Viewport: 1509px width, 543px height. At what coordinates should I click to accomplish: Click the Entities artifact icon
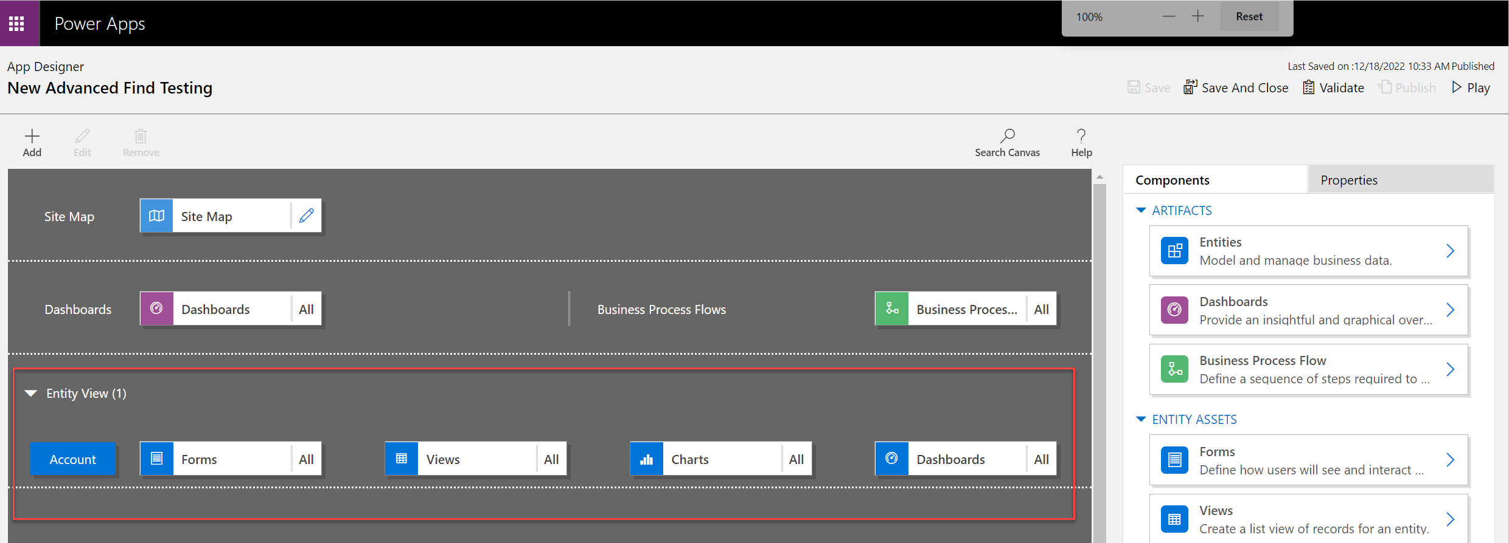[x=1174, y=251]
